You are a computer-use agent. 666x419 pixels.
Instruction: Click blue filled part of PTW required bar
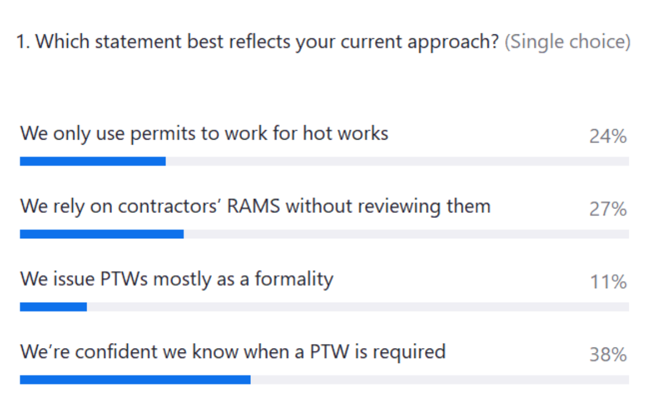click(135, 380)
